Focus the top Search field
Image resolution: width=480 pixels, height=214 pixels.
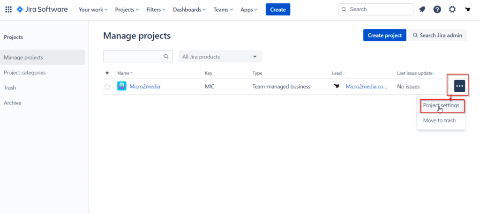(x=375, y=9)
